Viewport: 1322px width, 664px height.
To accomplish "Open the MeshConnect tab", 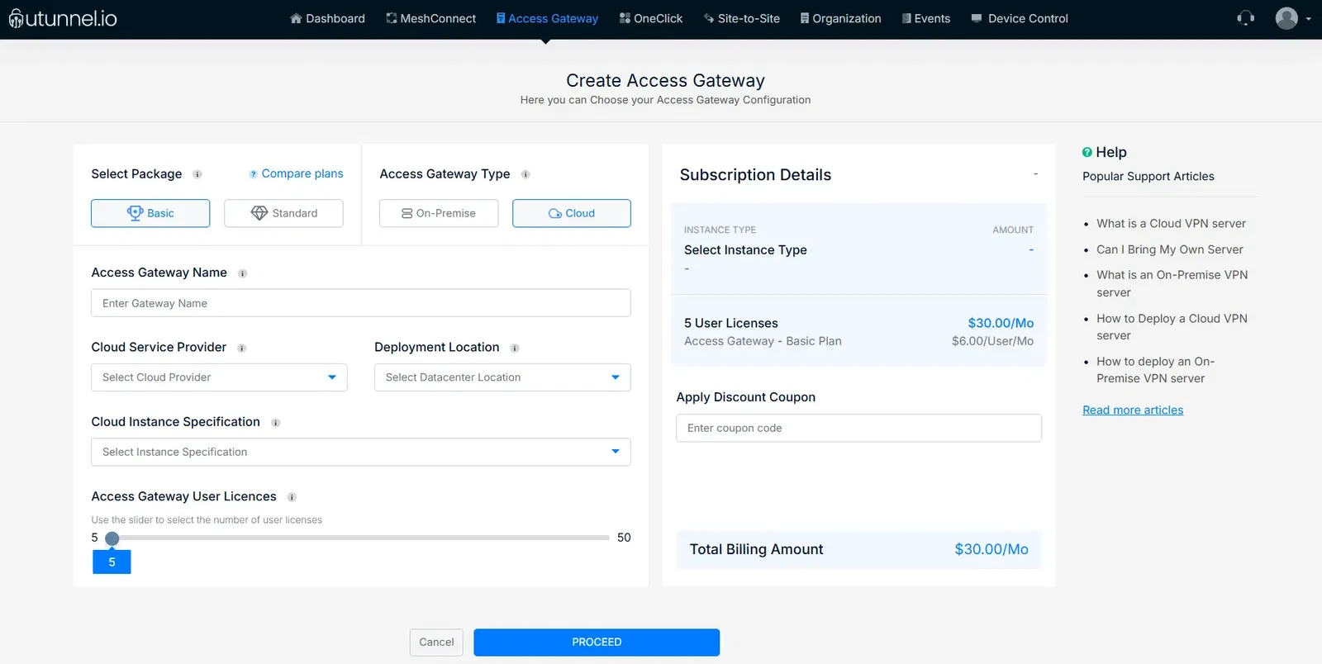I will [x=431, y=18].
